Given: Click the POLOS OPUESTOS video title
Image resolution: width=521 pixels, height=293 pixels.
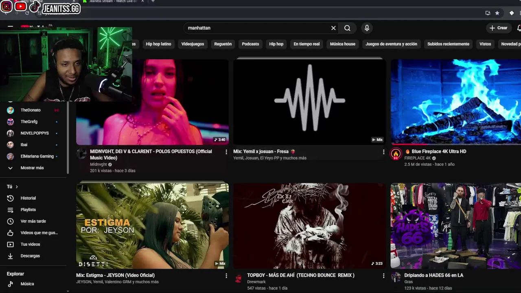Looking at the screenshot, I should 151,155.
